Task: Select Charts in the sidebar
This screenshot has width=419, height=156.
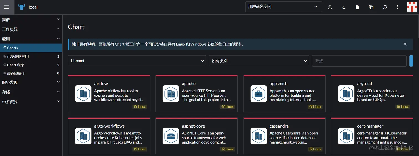Action: pos(31,48)
